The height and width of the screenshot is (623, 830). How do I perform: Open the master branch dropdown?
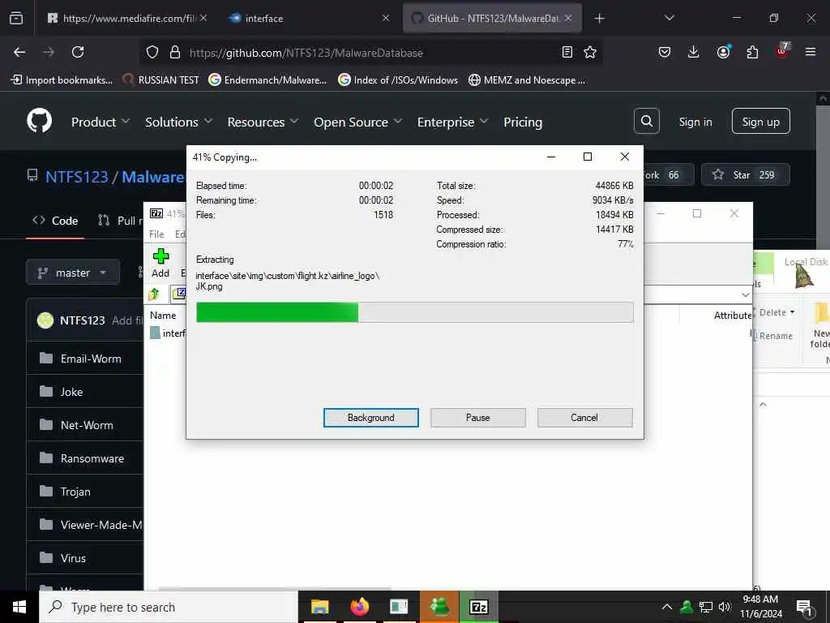(72, 273)
